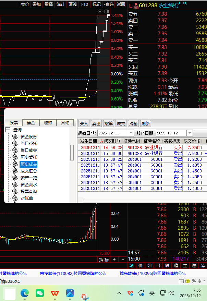Switch to the 股票 tab
Image resolution: width=207 pixels, height=301 pixels.
coord(14,123)
